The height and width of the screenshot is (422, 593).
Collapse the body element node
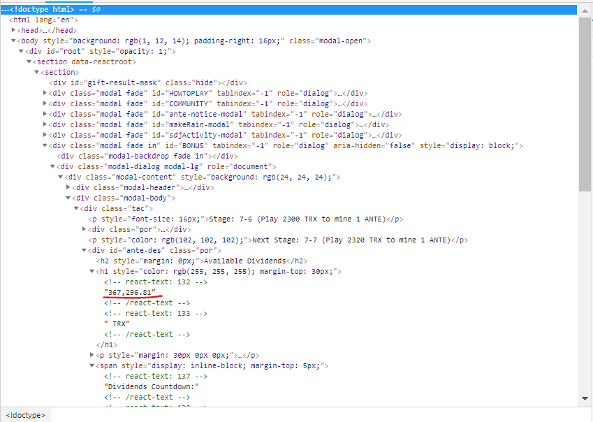pos(13,41)
